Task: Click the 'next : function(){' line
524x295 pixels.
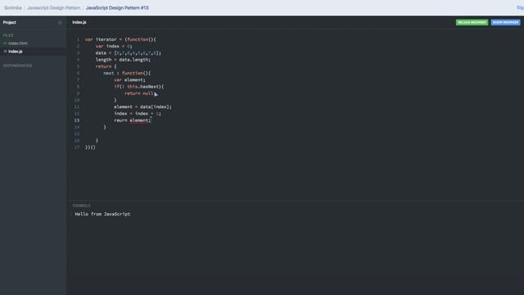Action: [x=127, y=73]
